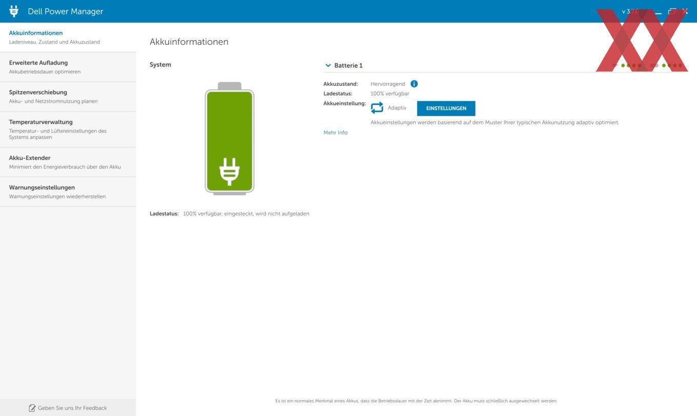
Task: Open the Mehr Info link
Action: pos(335,133)
